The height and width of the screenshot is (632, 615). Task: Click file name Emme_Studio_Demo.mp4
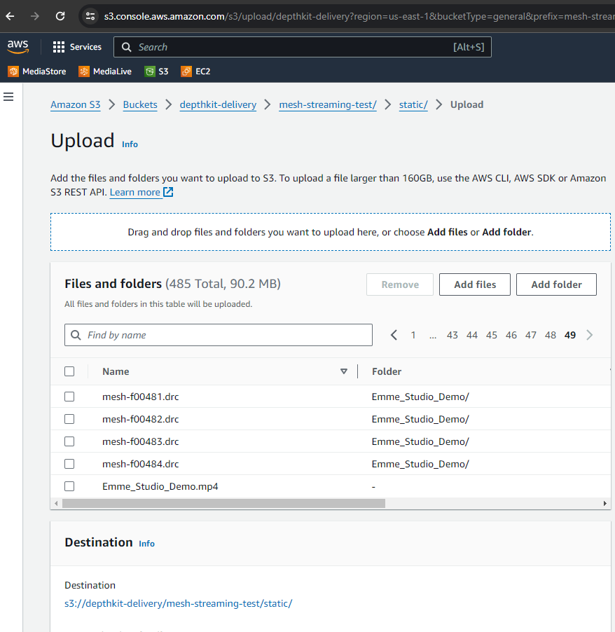(x=160, y=486)
